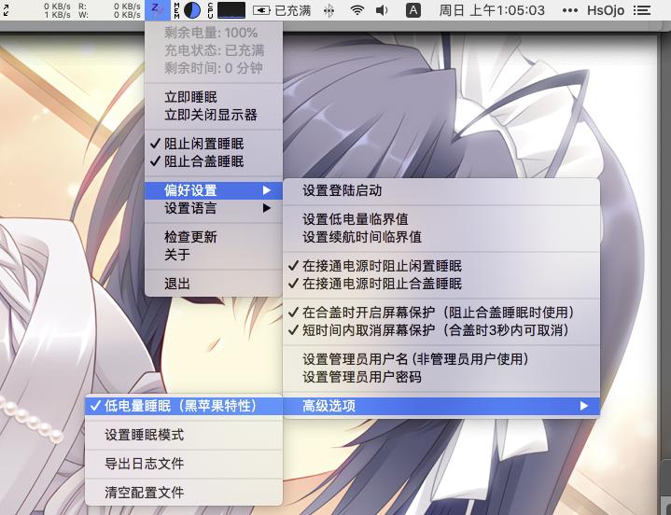Select 设置登陆启动 in preferences

[x=441, y=190]
